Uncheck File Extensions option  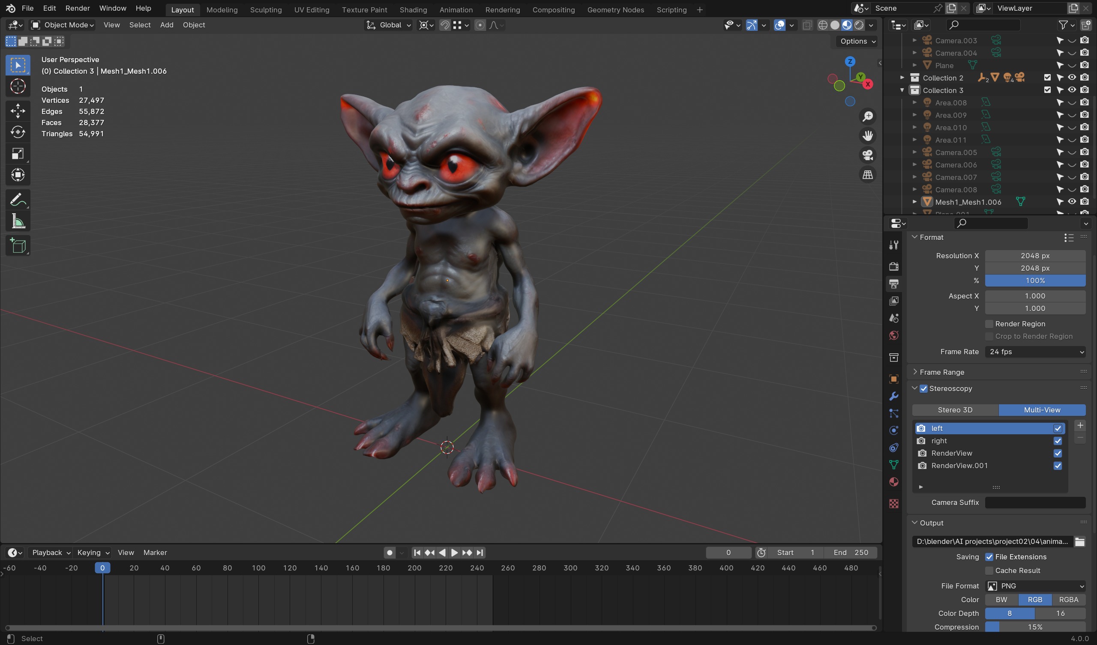[989, 557]
